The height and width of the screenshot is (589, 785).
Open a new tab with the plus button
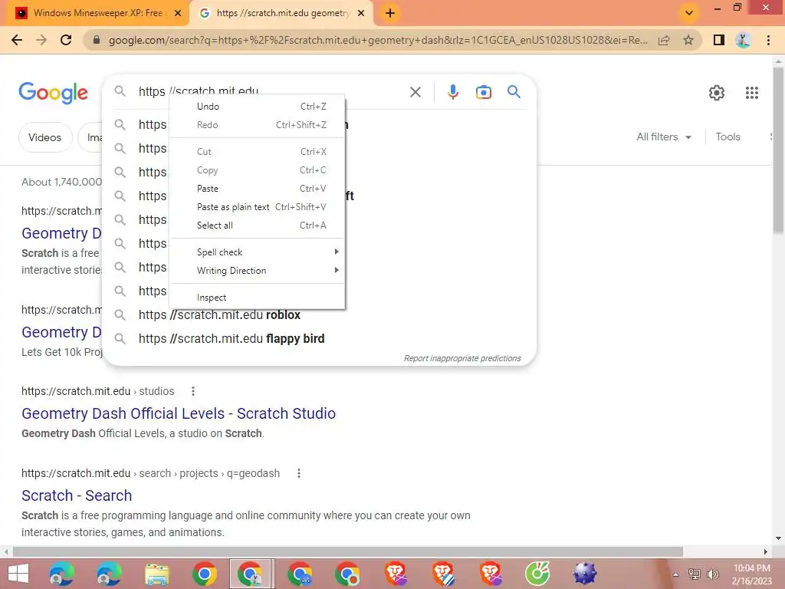[390, 13]
